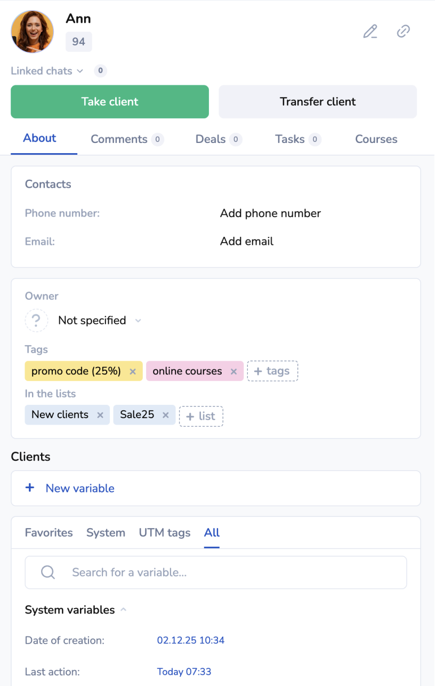435x686 pixels.
Task: Show the UTM tags variable filter
Action: click(164, 532)
